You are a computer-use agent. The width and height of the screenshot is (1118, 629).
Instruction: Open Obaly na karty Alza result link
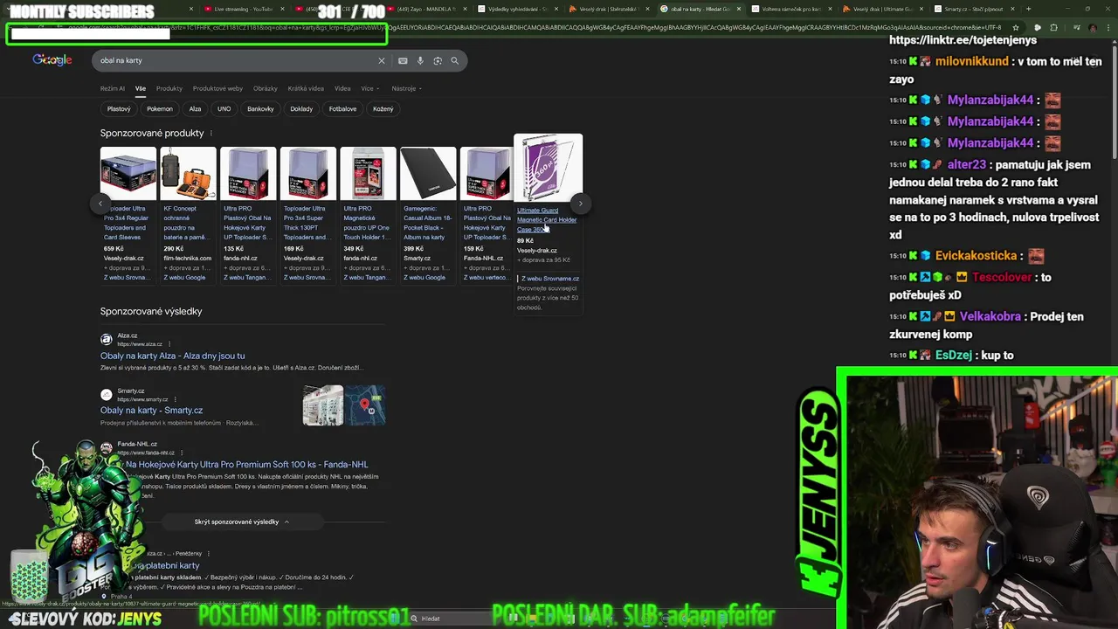pos(172,356)
